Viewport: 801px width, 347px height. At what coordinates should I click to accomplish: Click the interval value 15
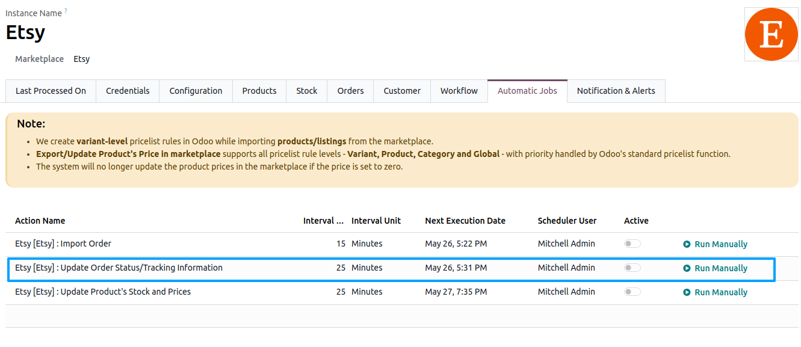click(341, 244)
